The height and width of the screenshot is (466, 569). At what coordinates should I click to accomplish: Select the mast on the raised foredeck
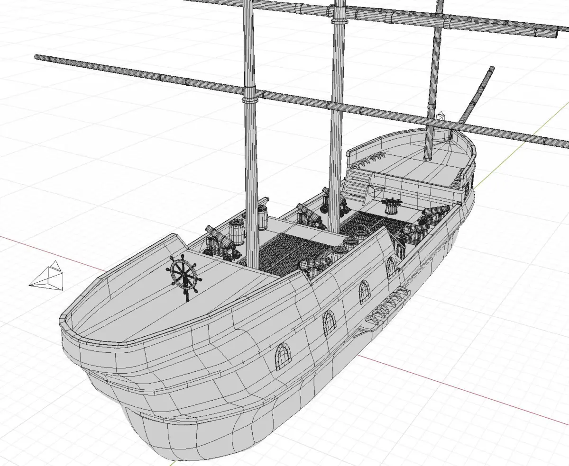pos(434,81)
